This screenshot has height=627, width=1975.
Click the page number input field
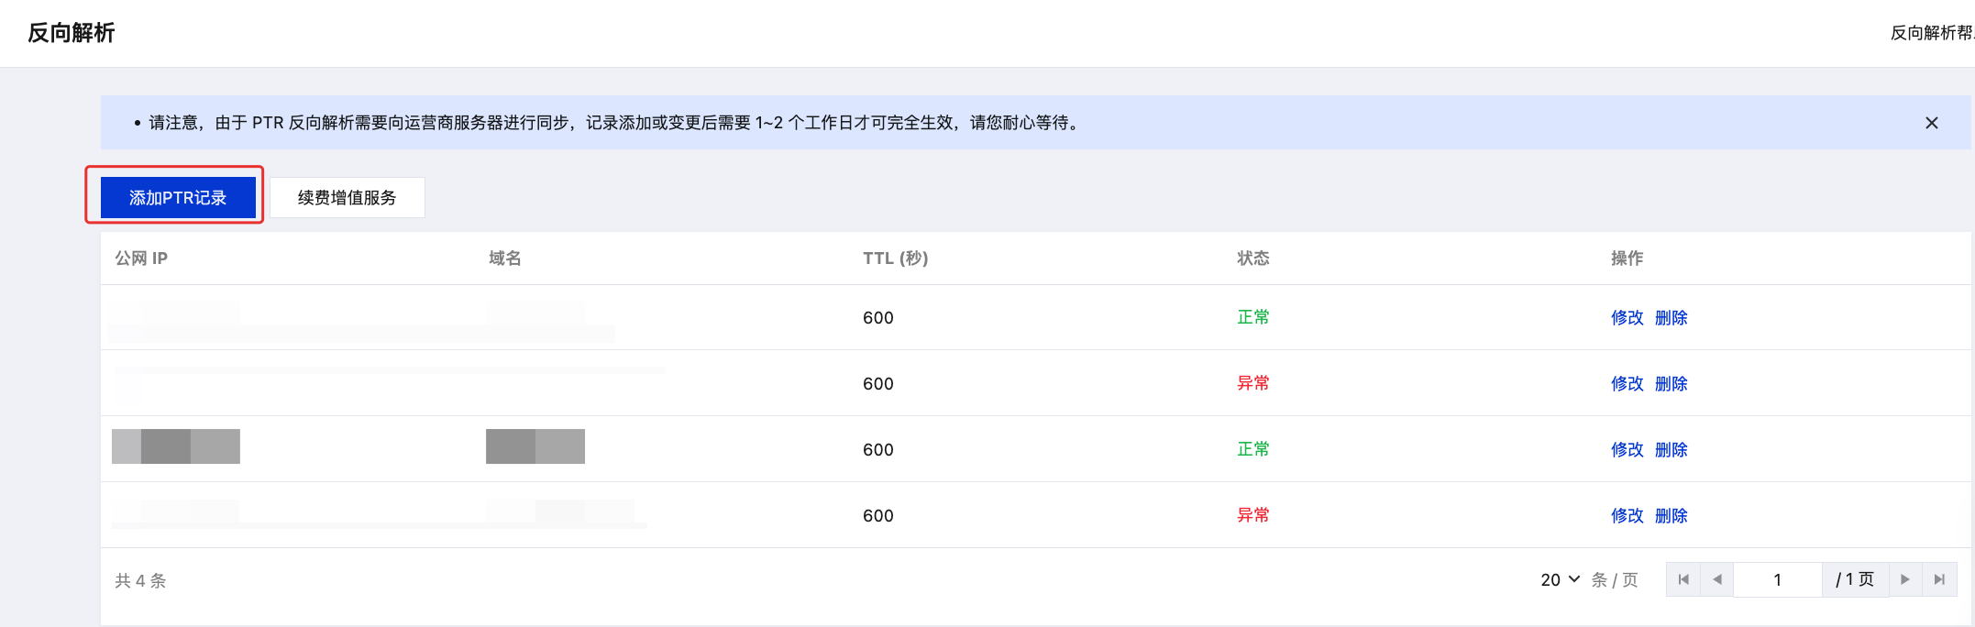pos(1777,579)
